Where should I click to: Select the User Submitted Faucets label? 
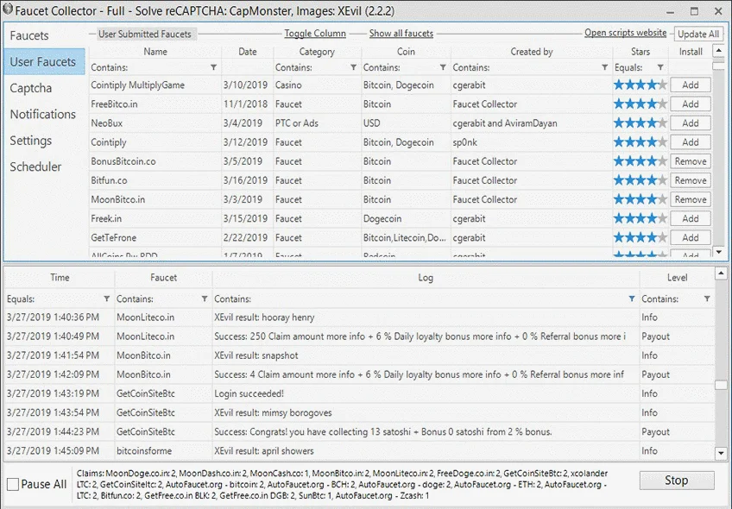pos(145,34)
